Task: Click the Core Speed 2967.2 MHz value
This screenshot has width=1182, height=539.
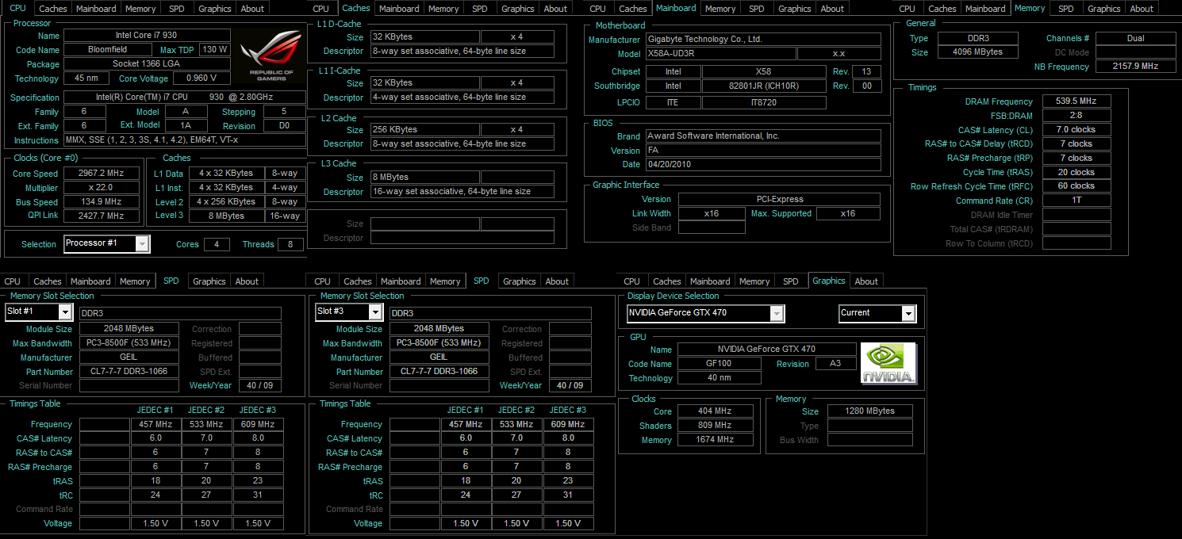Action: tap(102, 174)
